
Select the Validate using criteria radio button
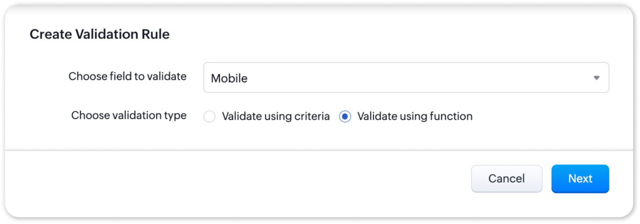click(x=209, y=117)
